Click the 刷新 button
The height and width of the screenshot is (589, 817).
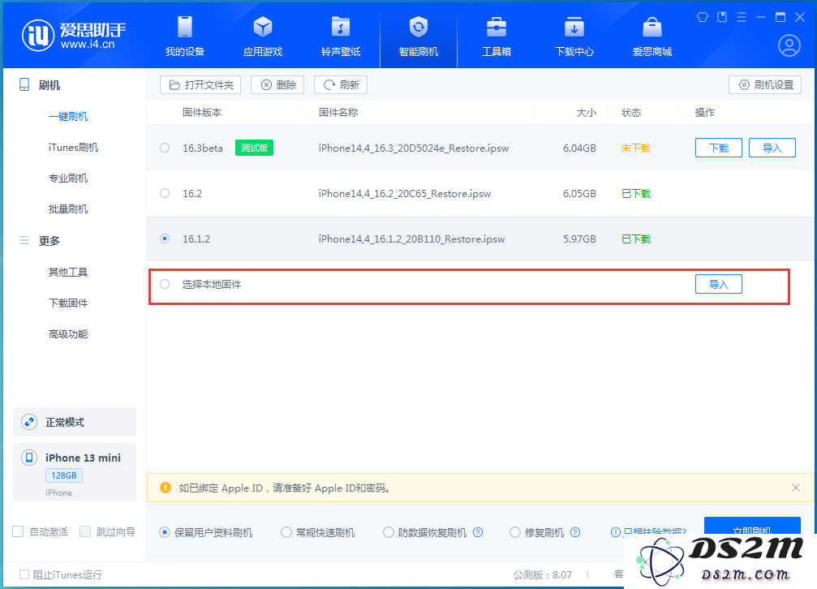[341, 84]
